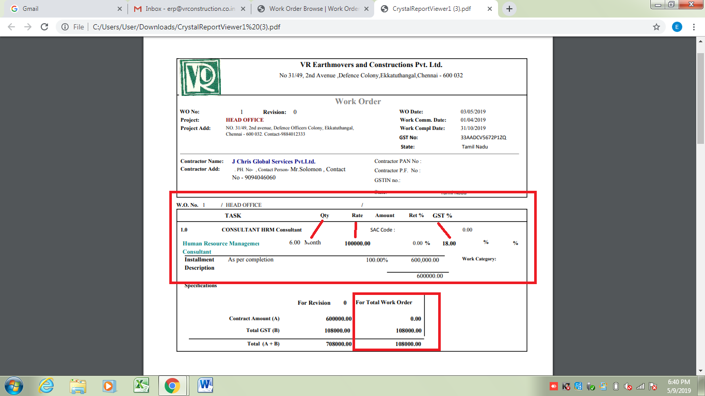Open the taskbar clock showing 6:40 PM
The width and height of the screenshot is (705, 396).
coord(679,386)
